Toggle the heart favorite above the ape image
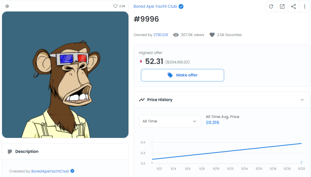311x177 pixels. pos(115,6)
